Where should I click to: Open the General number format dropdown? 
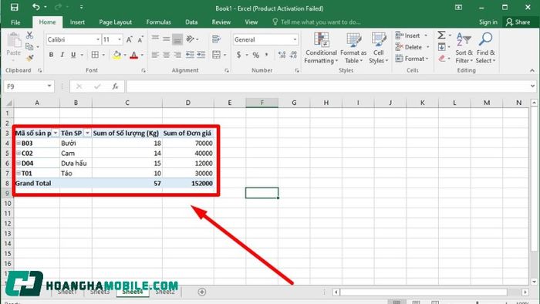click(295, 39)
